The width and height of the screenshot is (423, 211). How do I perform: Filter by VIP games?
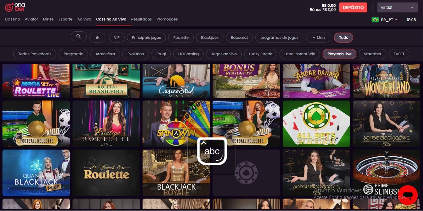coord(117,38)
